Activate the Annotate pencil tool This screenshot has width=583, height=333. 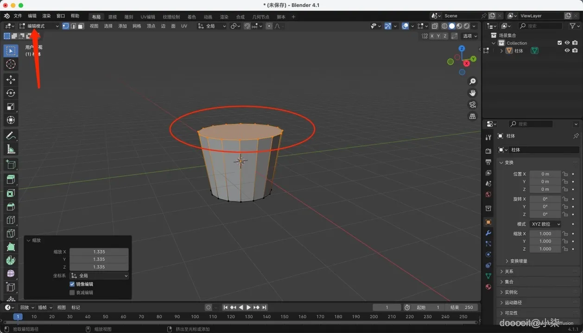click(11, 136)
